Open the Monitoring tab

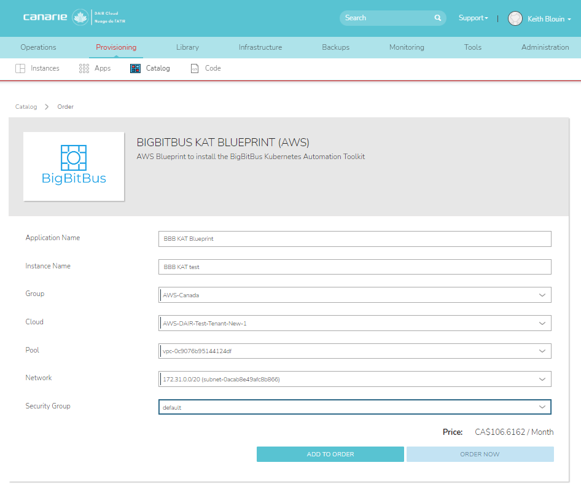tap(407, 47)
